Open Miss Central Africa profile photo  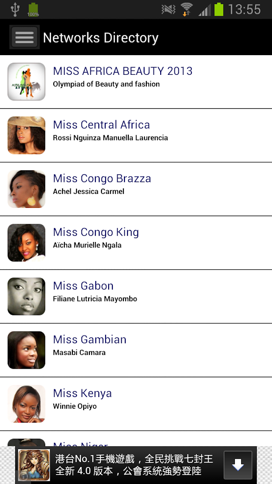26,135
